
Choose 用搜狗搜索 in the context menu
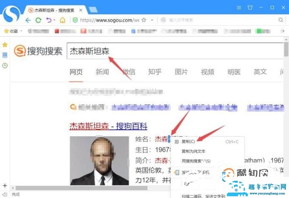207,161
